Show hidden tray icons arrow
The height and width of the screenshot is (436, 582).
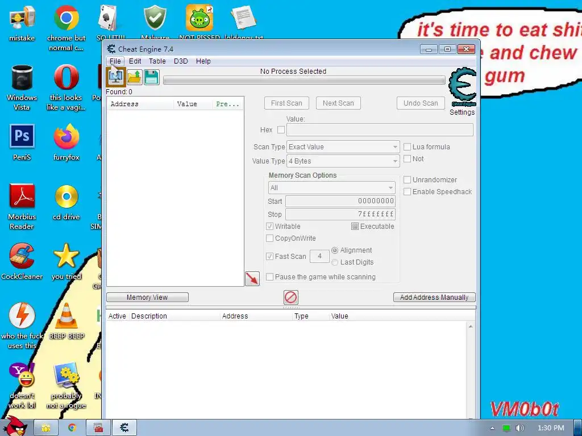[492, 428]
